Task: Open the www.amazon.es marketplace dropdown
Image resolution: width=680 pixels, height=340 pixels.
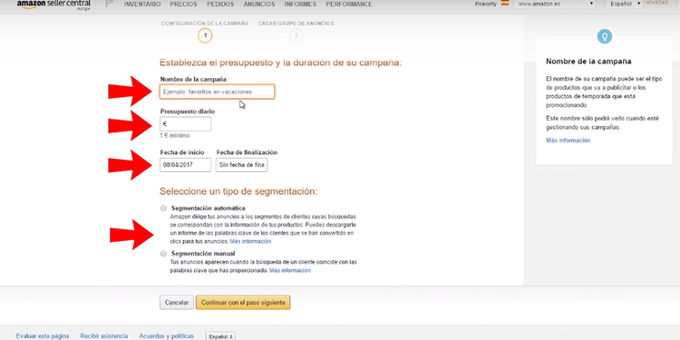Action: [555, 4]
